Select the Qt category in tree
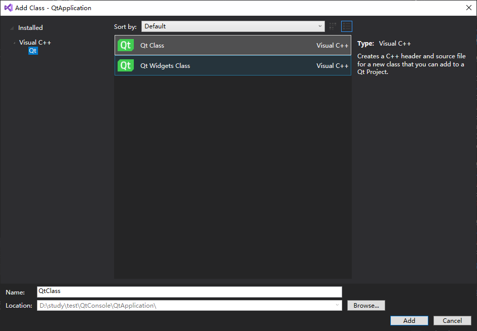 pyautogui.click(x=33, y=51)
